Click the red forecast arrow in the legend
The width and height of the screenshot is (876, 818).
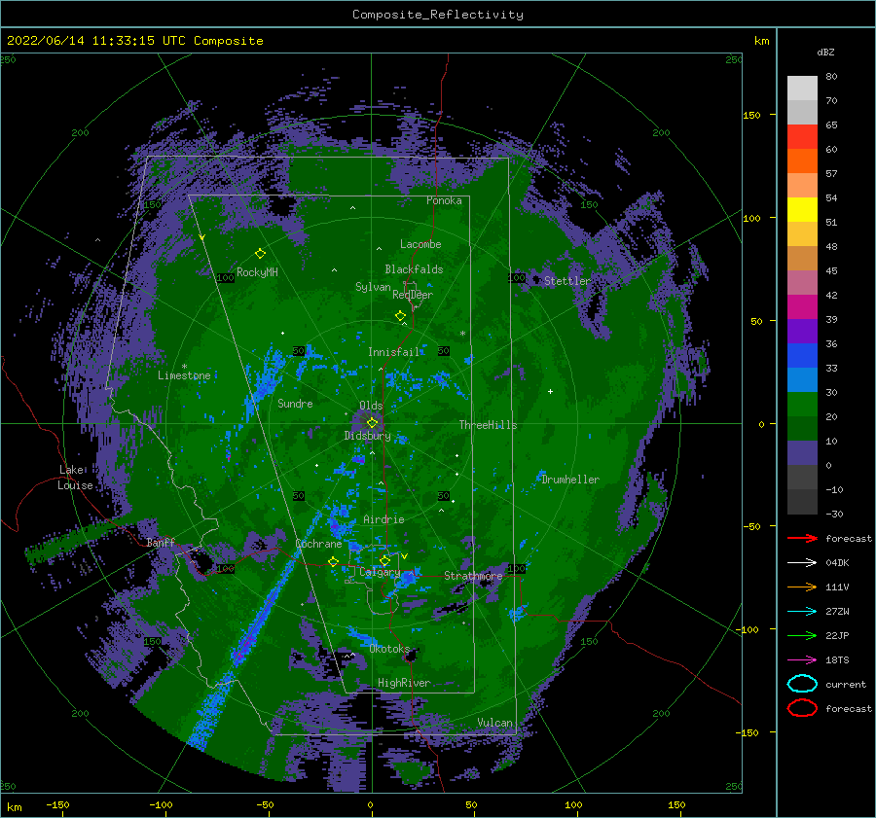click(802, 538)
